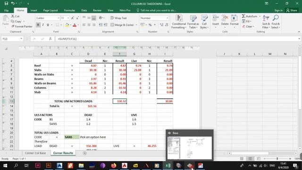Open Cell Styles gallery
Viewport: 302px width, 170px height.
(204, 22)
